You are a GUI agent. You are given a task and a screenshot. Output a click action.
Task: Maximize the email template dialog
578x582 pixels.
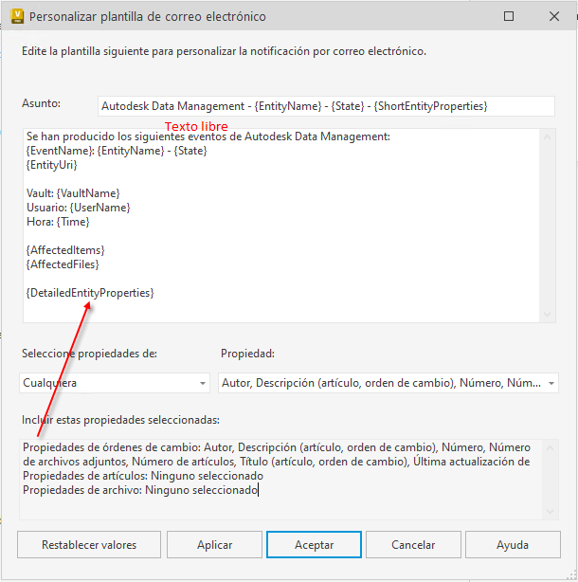[x=509, y=16]
